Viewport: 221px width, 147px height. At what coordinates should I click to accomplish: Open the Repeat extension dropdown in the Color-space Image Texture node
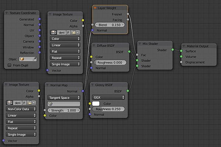(65, 58)
